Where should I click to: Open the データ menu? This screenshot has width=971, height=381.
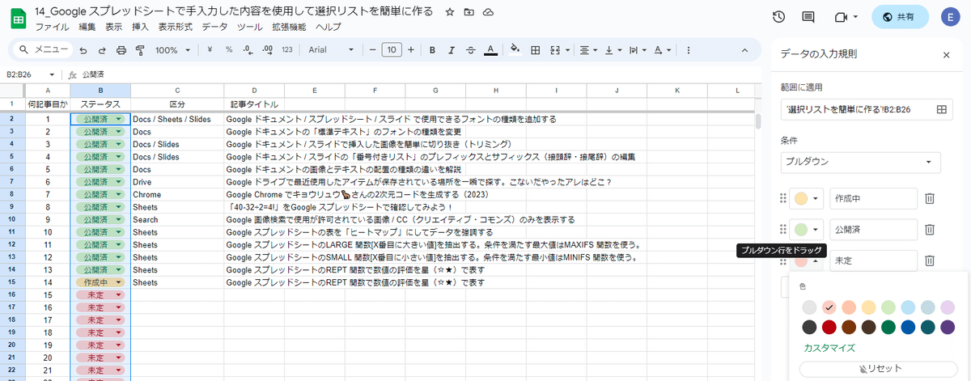pos(215,27)
